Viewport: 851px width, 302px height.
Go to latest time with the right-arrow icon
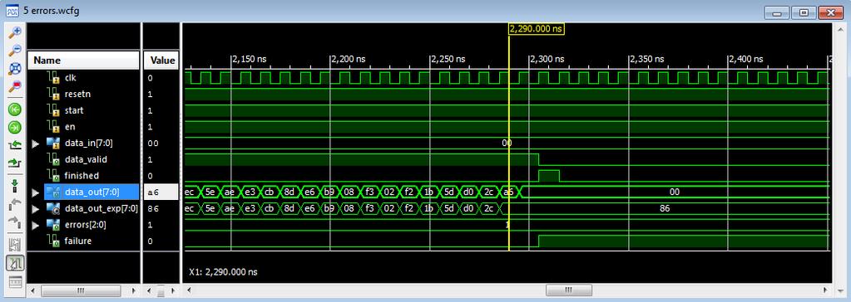coord(15,127)
